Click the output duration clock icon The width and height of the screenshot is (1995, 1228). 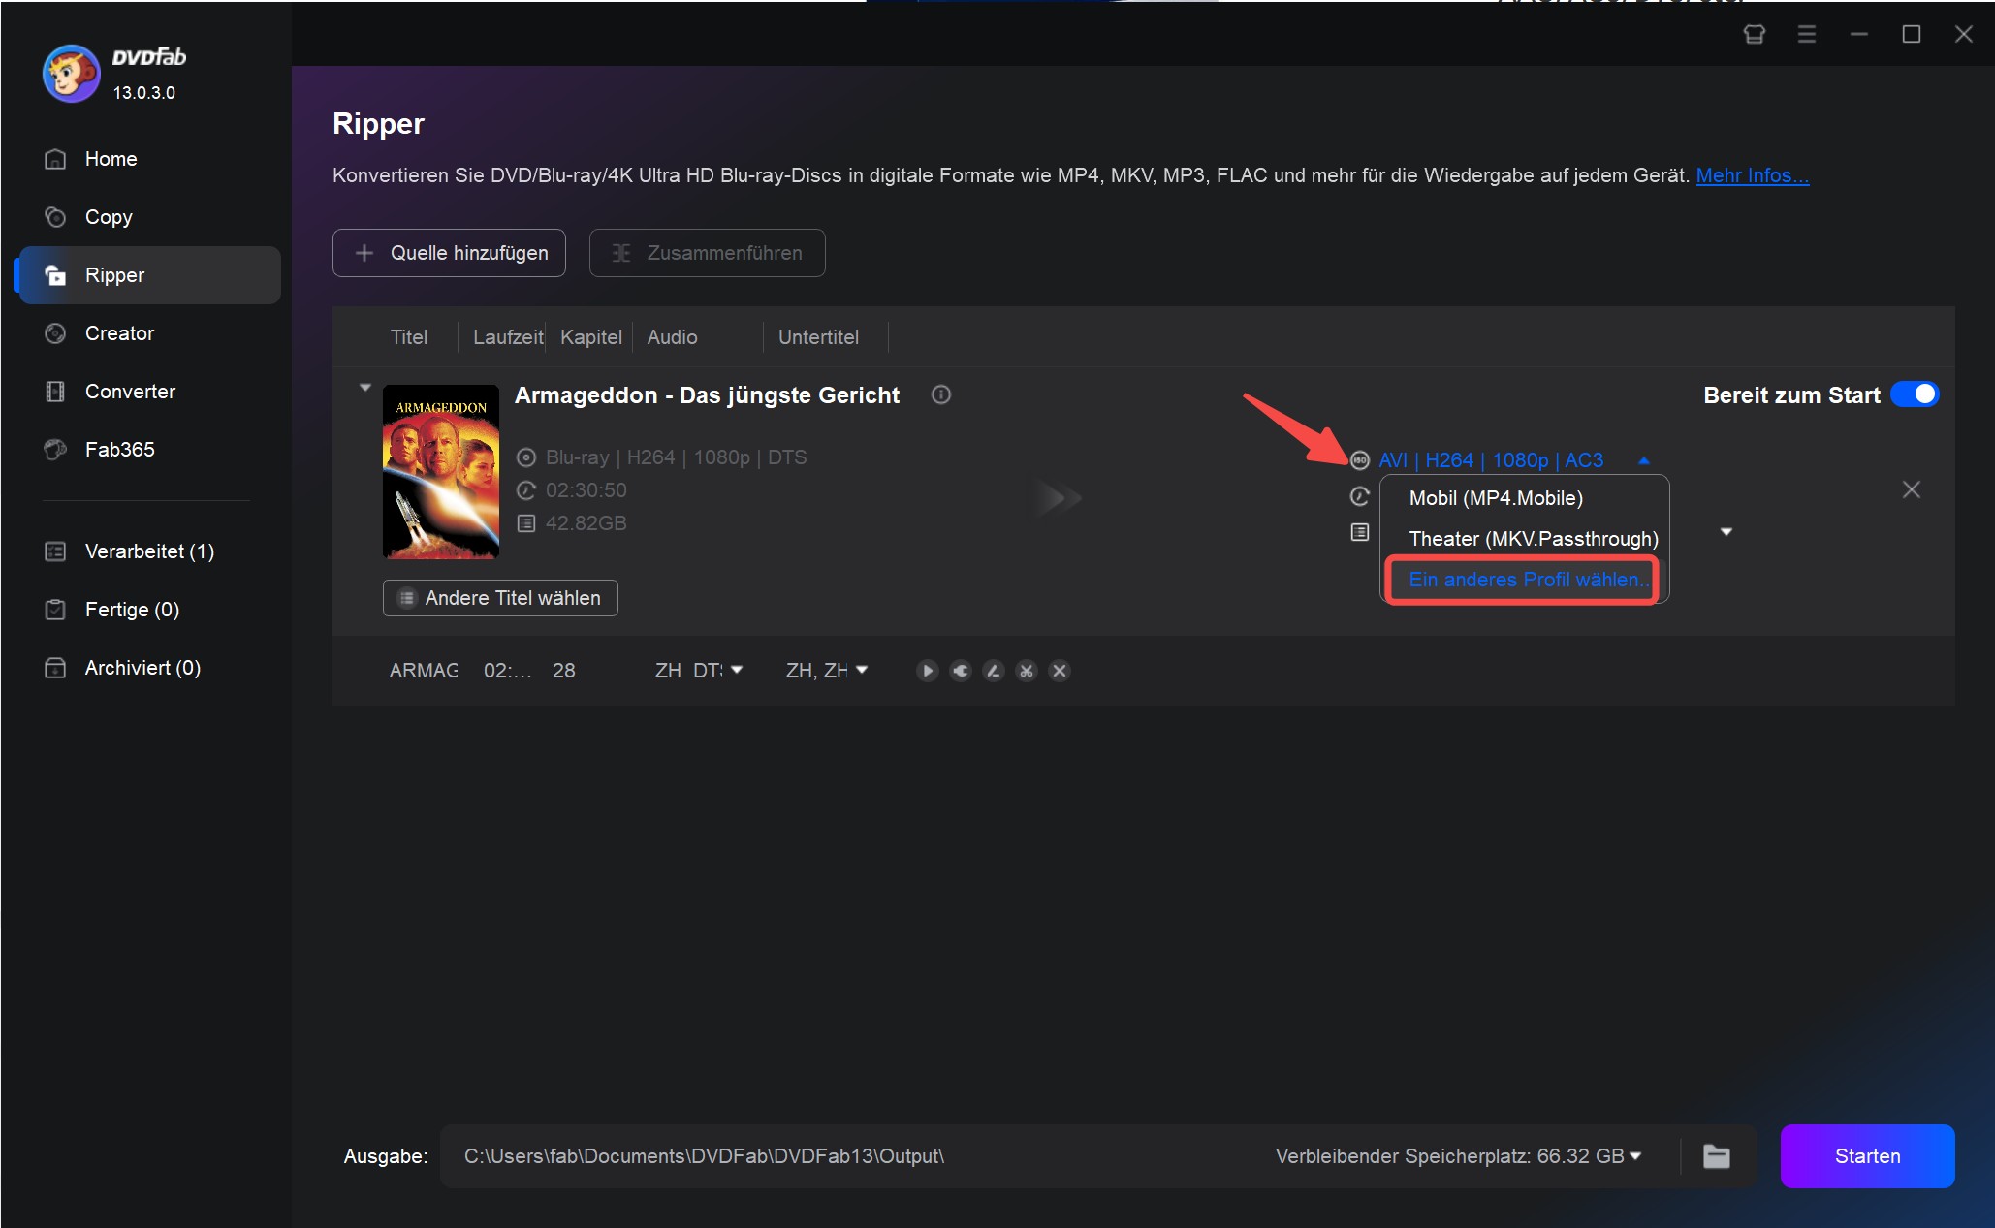coord(1359,496)
